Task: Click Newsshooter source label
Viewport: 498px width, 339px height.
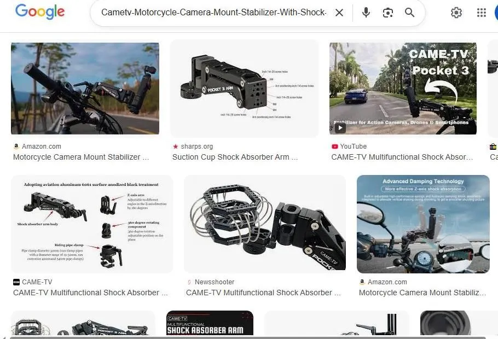Action: point(215,282)
